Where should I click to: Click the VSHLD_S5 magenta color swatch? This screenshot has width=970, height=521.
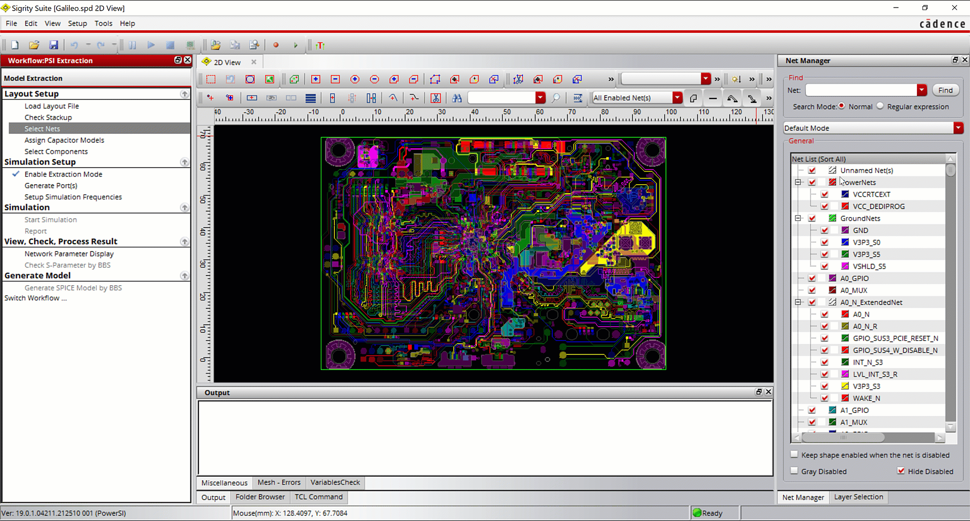click(845, 266)
